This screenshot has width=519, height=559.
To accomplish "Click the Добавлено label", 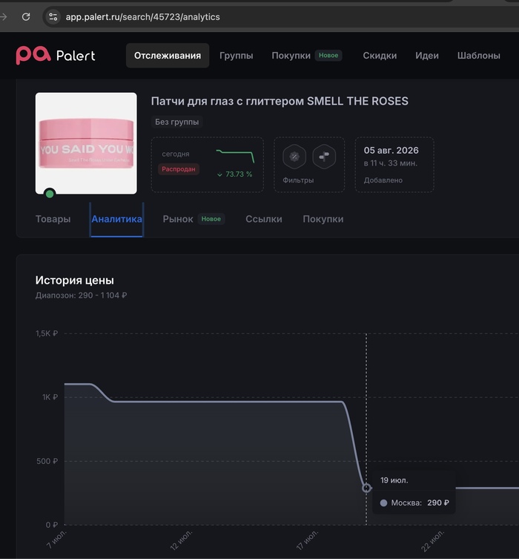I will [x=383, y=180].
